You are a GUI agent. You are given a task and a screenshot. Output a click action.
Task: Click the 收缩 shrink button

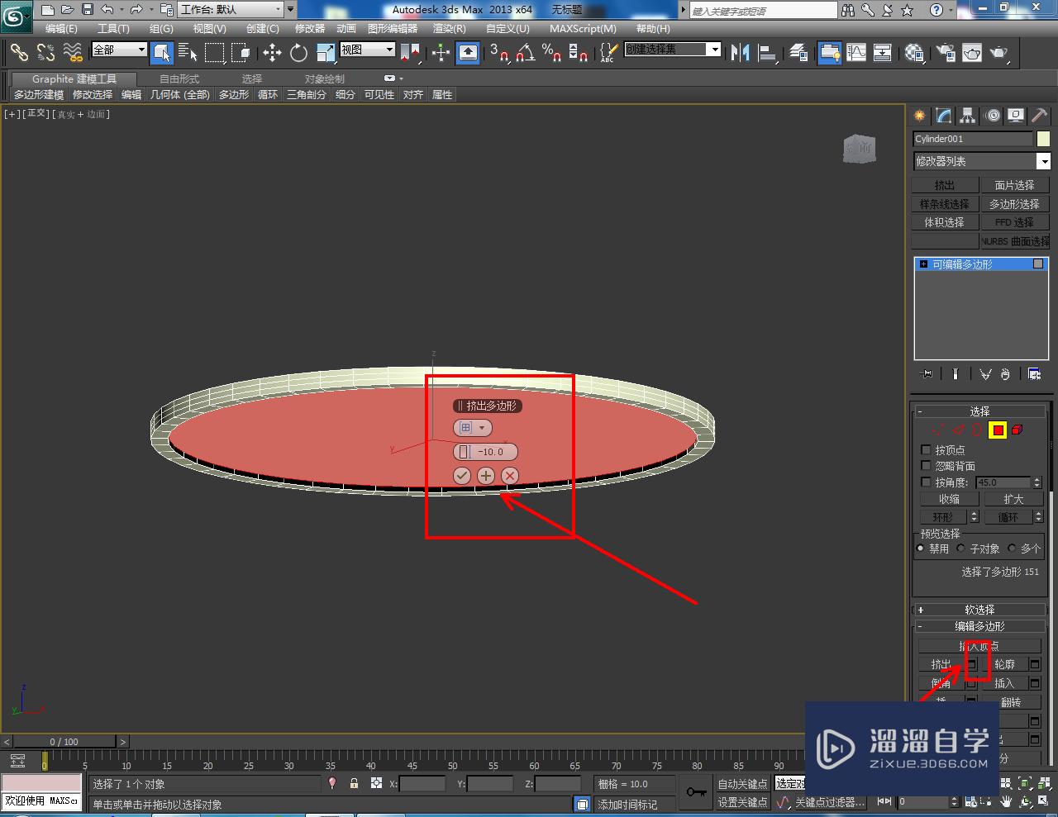[x=949, y=499]
